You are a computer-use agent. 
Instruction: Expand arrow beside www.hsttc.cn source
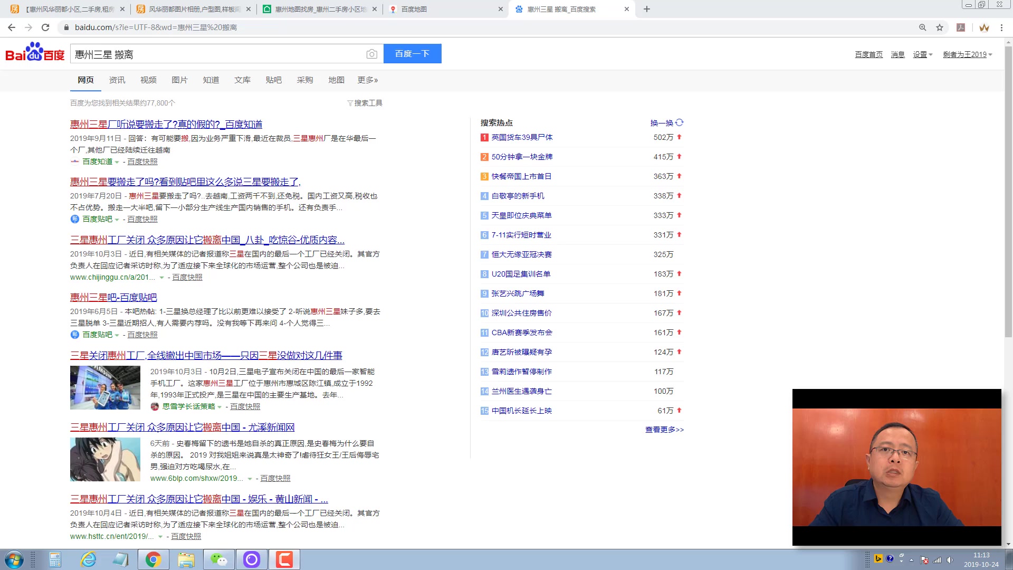160,537
